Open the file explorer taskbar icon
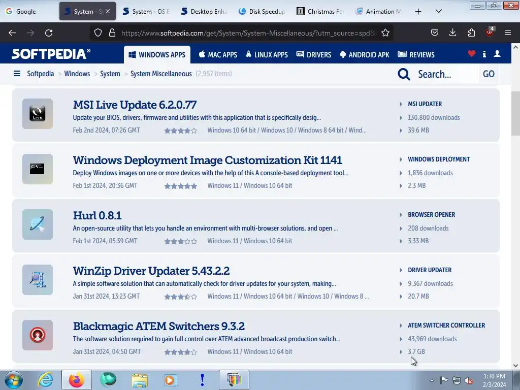 click(140, 380)
